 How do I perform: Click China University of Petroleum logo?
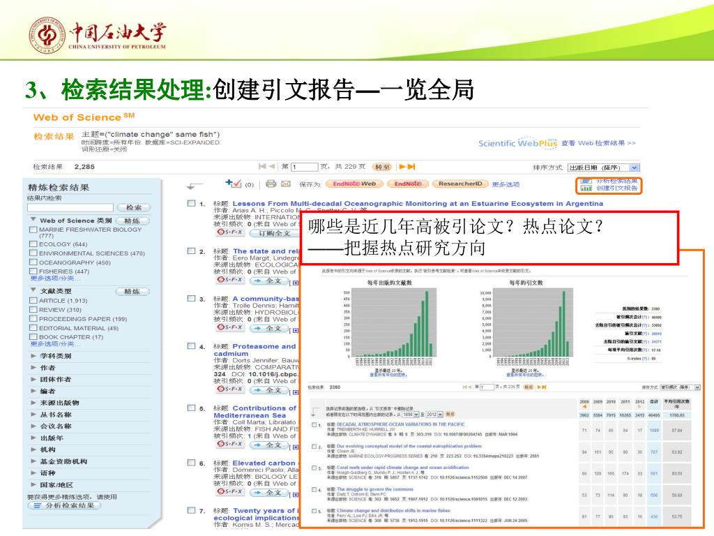pyautogui.click(x=97, y=35)
